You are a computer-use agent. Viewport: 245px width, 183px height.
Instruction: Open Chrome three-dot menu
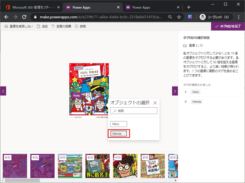click(x=239, y=17)
